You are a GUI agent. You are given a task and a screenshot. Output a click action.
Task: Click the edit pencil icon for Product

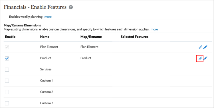[205, 59]
